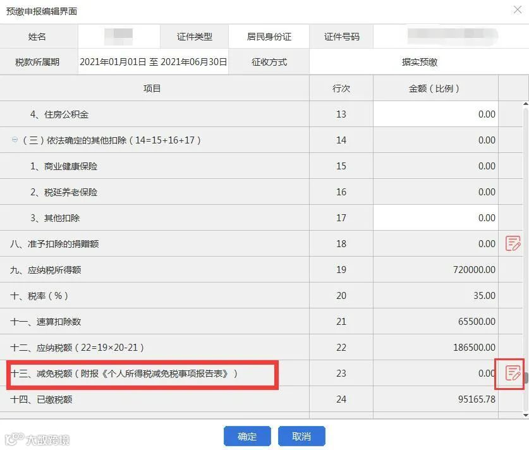The height and width of the screenshot is (450, 529).
Task: Click row number 18 cell
Action: [x=341, y=243]
